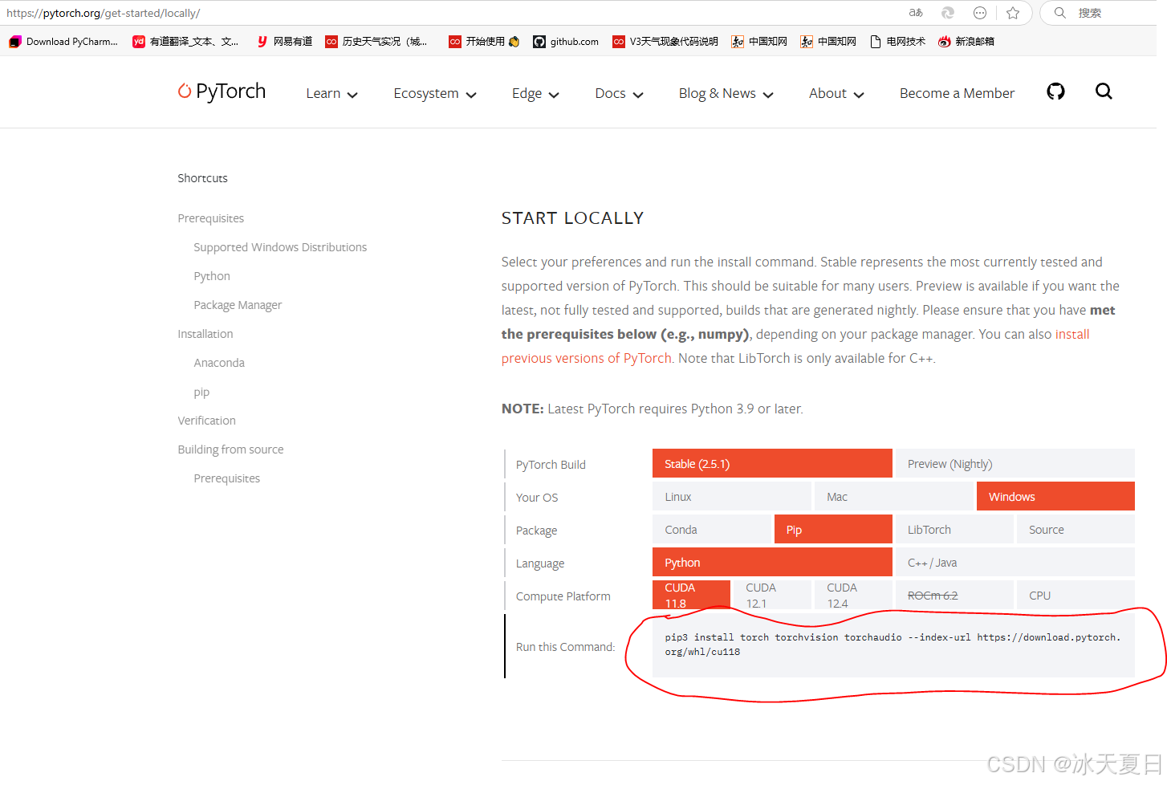Open the github.com bookmark
The image size is (1167, 785).
pyautogui.click(x=566, y=41)
